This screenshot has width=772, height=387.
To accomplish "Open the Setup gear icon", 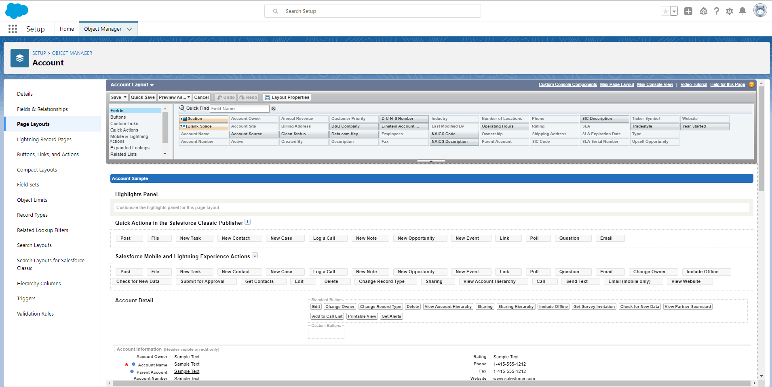I will point(730,11).
